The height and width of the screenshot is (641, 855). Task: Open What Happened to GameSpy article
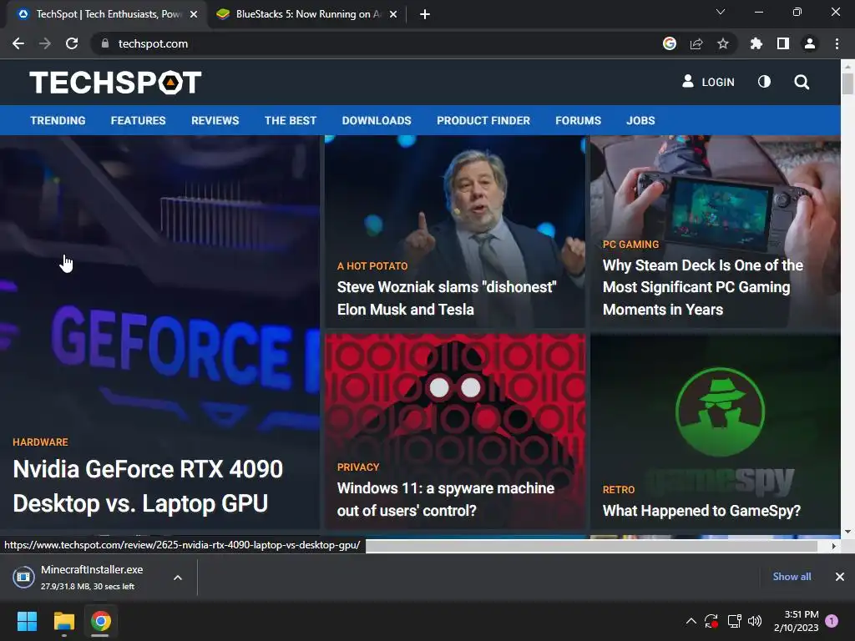coord(701,511)
